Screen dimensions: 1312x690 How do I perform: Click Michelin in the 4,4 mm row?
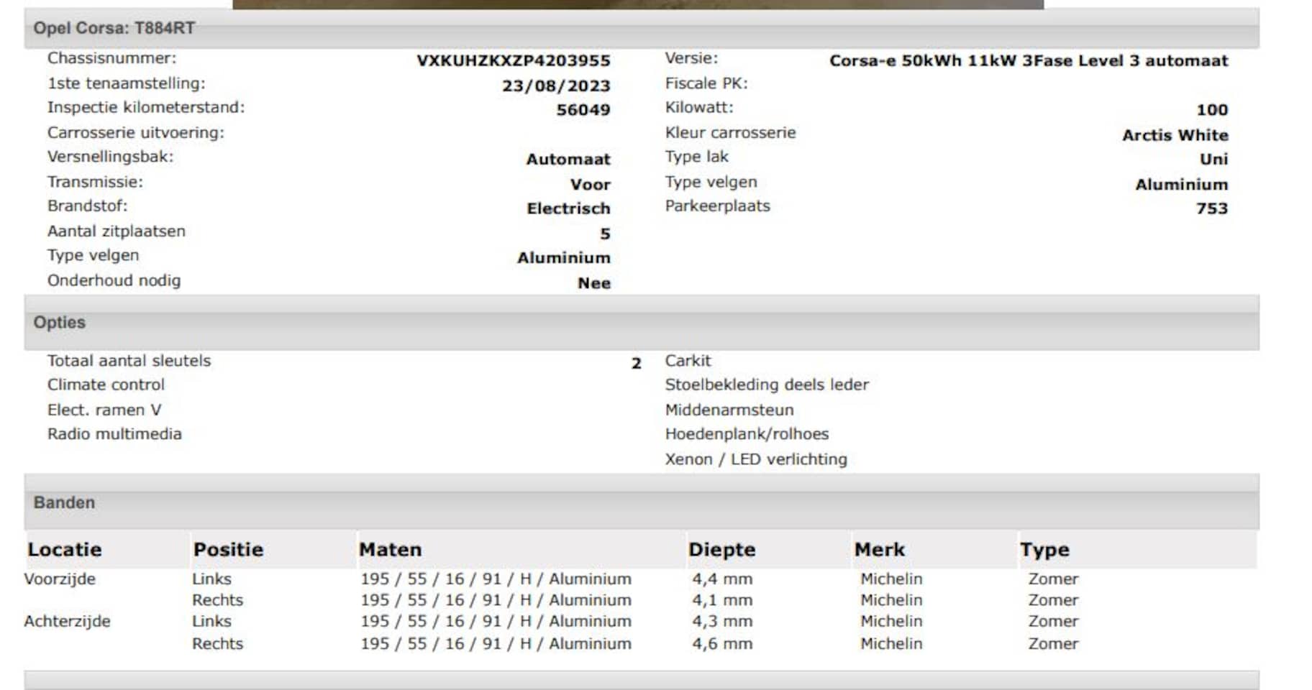[x=891, y=579]
